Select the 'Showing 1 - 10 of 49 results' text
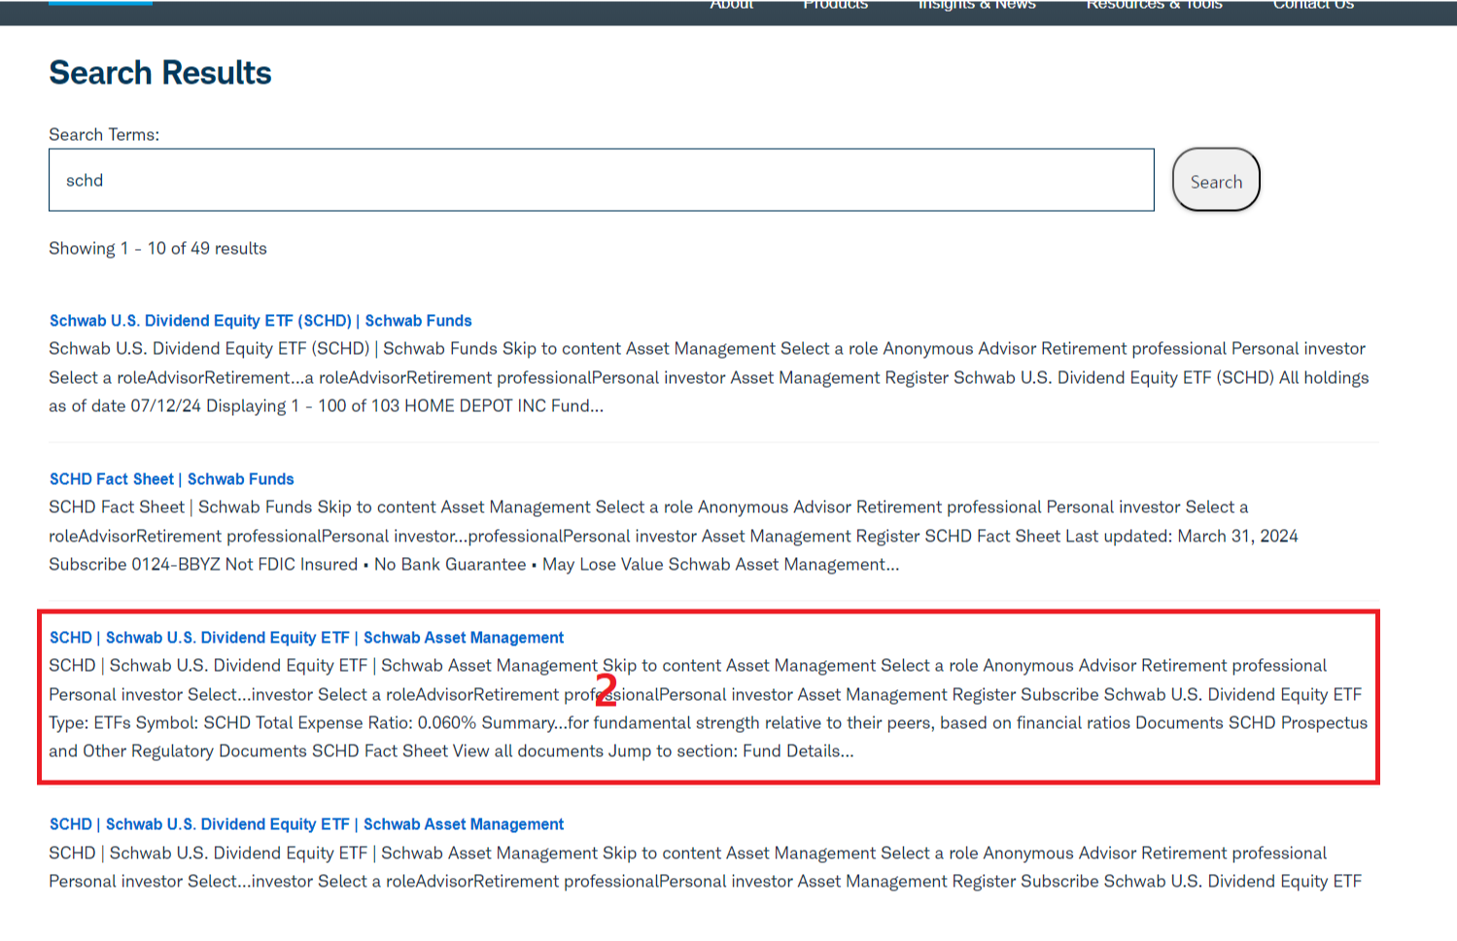 tap(157, 249)
